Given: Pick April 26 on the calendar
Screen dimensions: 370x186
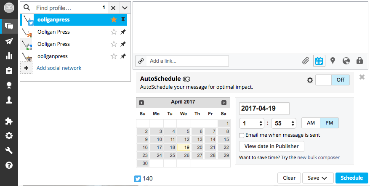Looking at the screenshot, I should click(184, 155).
